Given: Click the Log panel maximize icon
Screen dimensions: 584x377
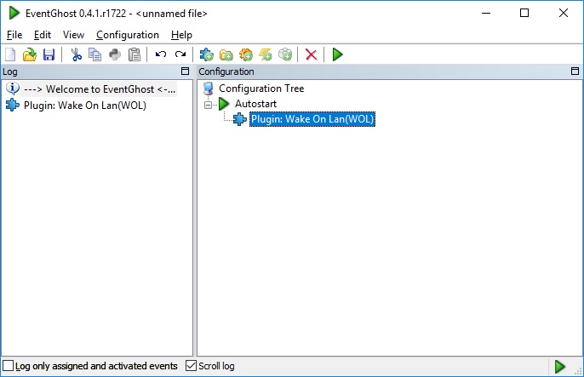Looking at the screenshot, I should pos(185,71).
